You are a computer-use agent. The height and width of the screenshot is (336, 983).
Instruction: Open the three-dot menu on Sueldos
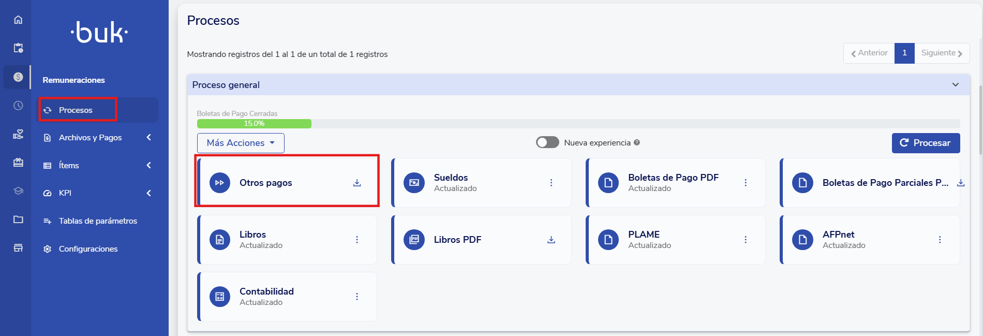[x=551, y=183]
